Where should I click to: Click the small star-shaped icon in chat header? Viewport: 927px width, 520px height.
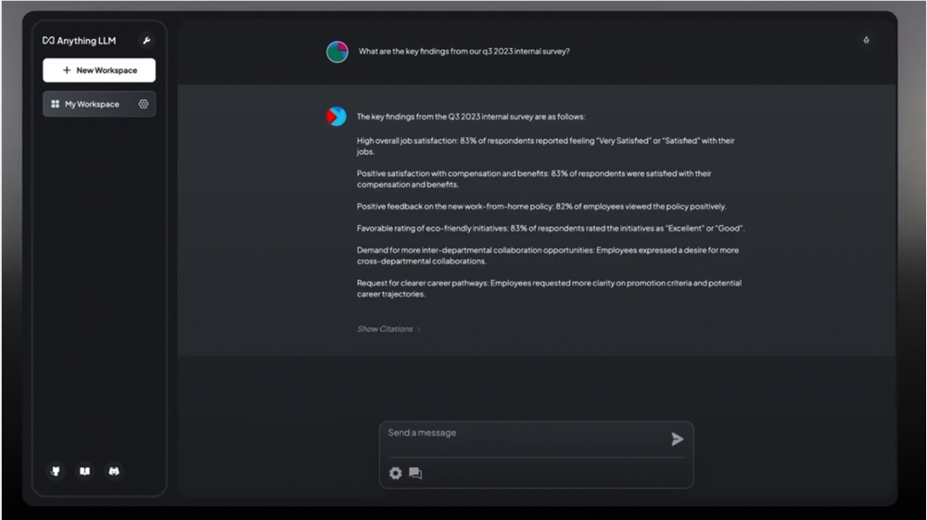pyautogui.click(x=866, y=40)
